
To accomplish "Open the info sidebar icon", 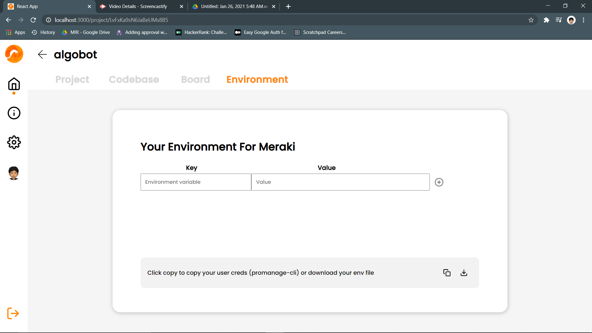I will click(14, 113).
